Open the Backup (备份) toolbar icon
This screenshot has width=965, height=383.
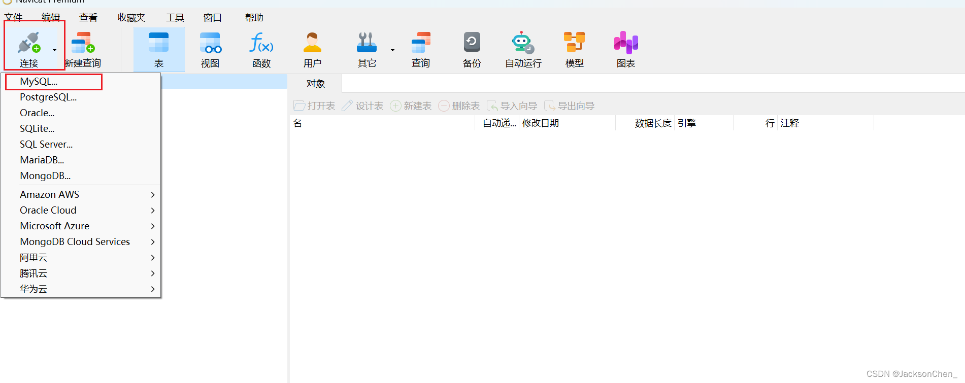(x=472, y=43)
